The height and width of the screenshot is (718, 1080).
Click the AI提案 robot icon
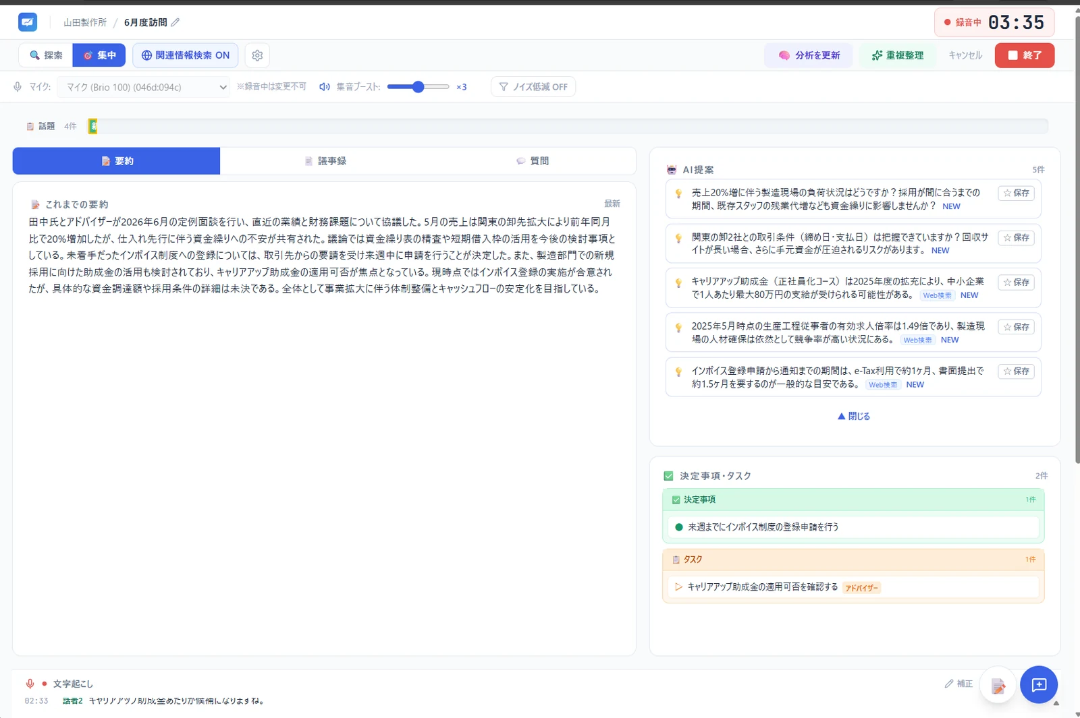pos(672,170)
